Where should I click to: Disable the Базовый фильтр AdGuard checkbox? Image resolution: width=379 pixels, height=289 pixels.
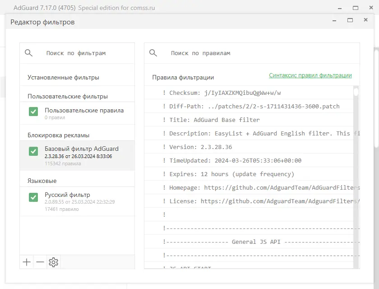point(33,151)
